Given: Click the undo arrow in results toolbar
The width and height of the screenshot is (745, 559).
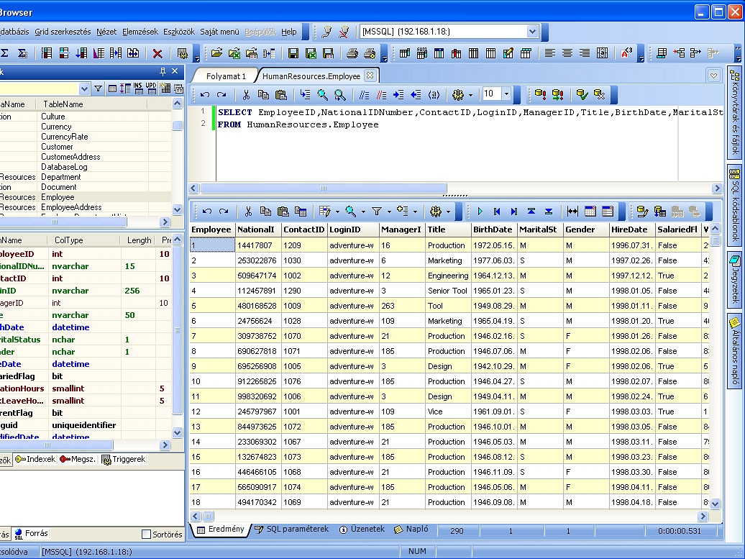Looking at the screenshot, I should pyautogui.click(x=206, y=212).
